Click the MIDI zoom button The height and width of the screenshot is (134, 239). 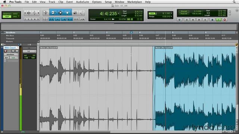34,13
